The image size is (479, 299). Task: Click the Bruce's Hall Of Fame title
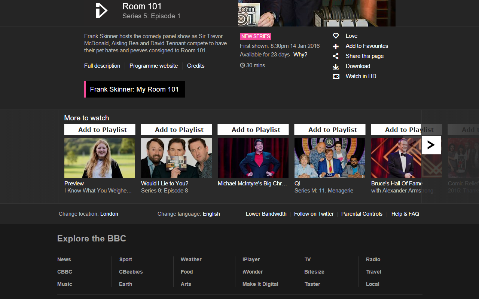(396, 184)
